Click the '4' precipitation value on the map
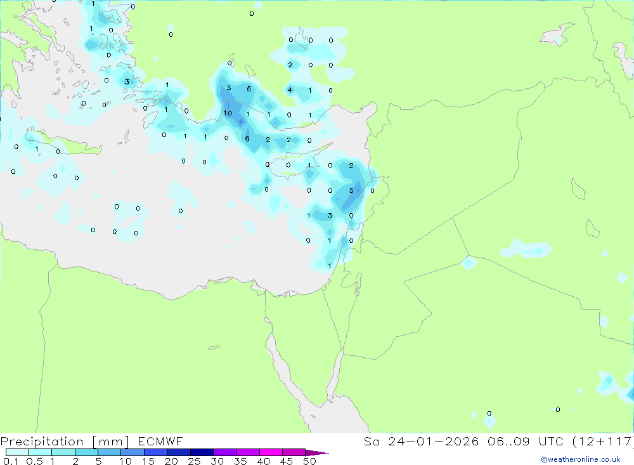634x465 pixels. click(x=290, y=90)
